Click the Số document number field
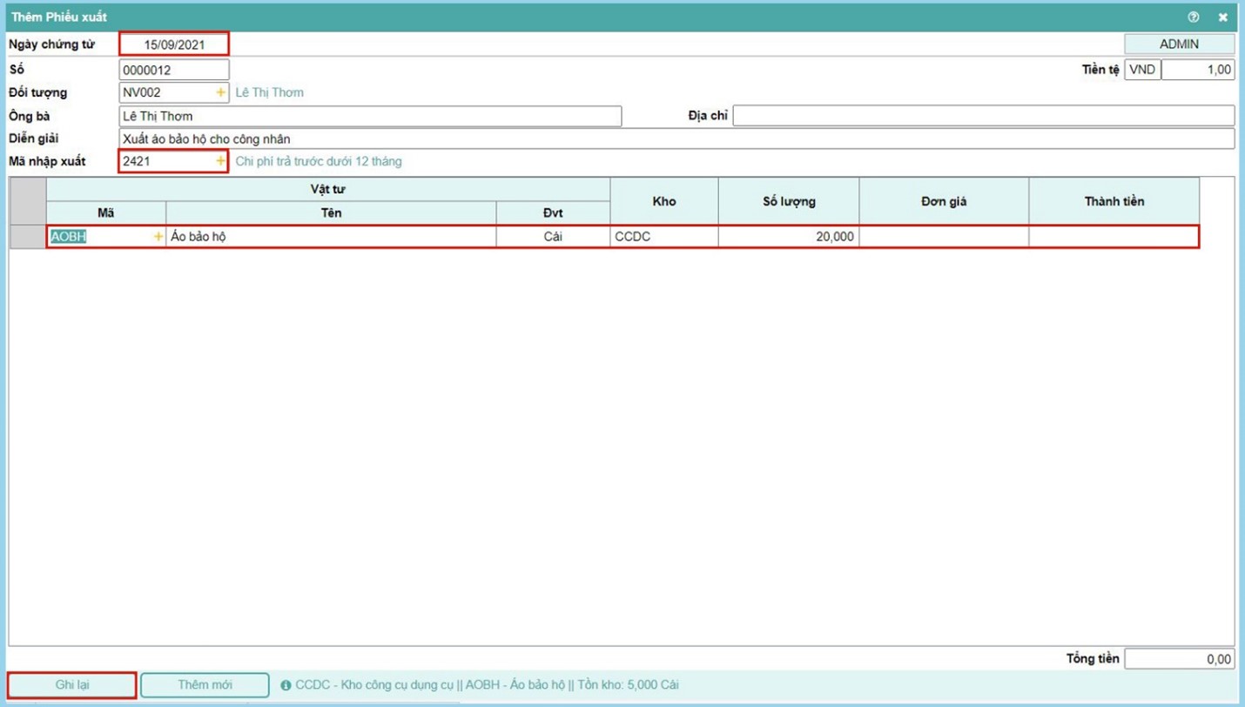This screenshot has width=1245, height=707. coord(174,70)
